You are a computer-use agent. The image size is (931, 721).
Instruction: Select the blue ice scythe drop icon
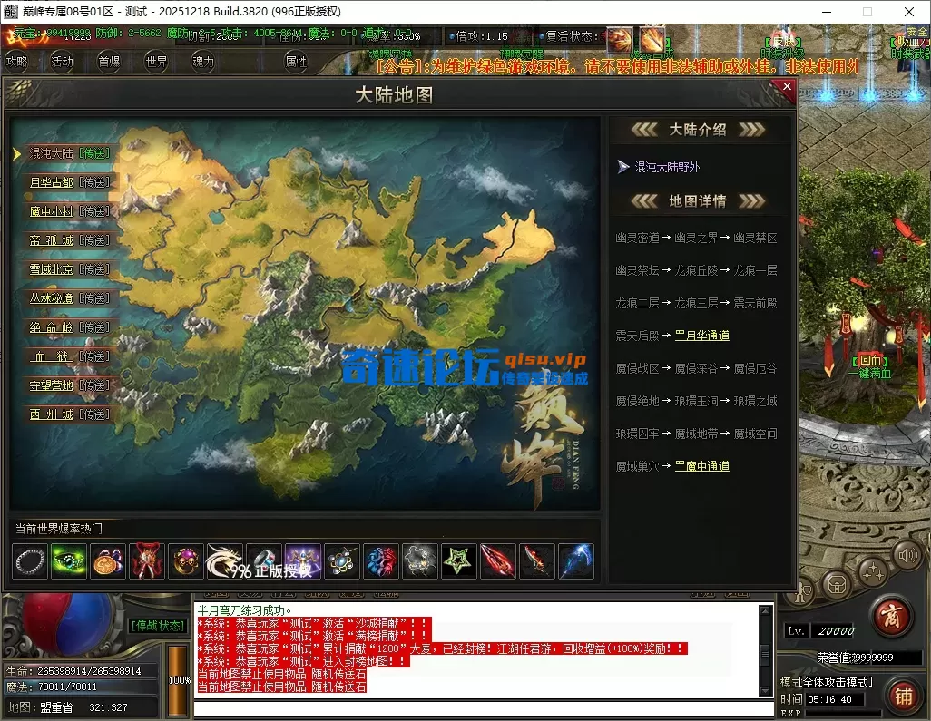tap(576, 560)
